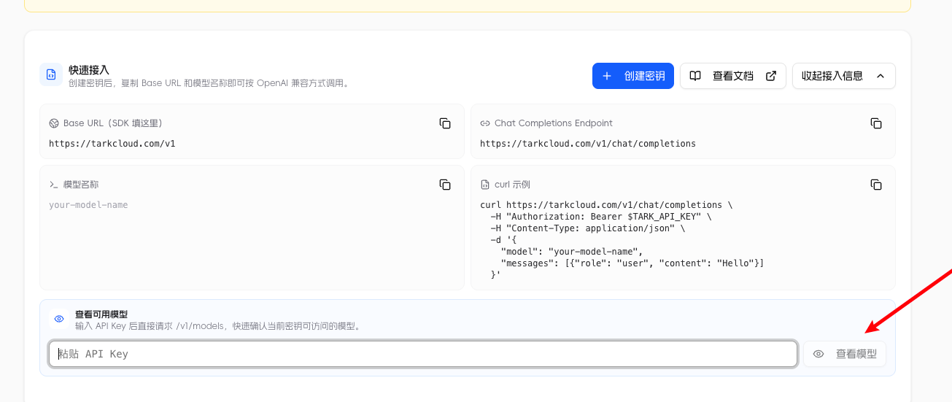
Task: Click the 模型名称 label
Action: (x=81, y=185)
